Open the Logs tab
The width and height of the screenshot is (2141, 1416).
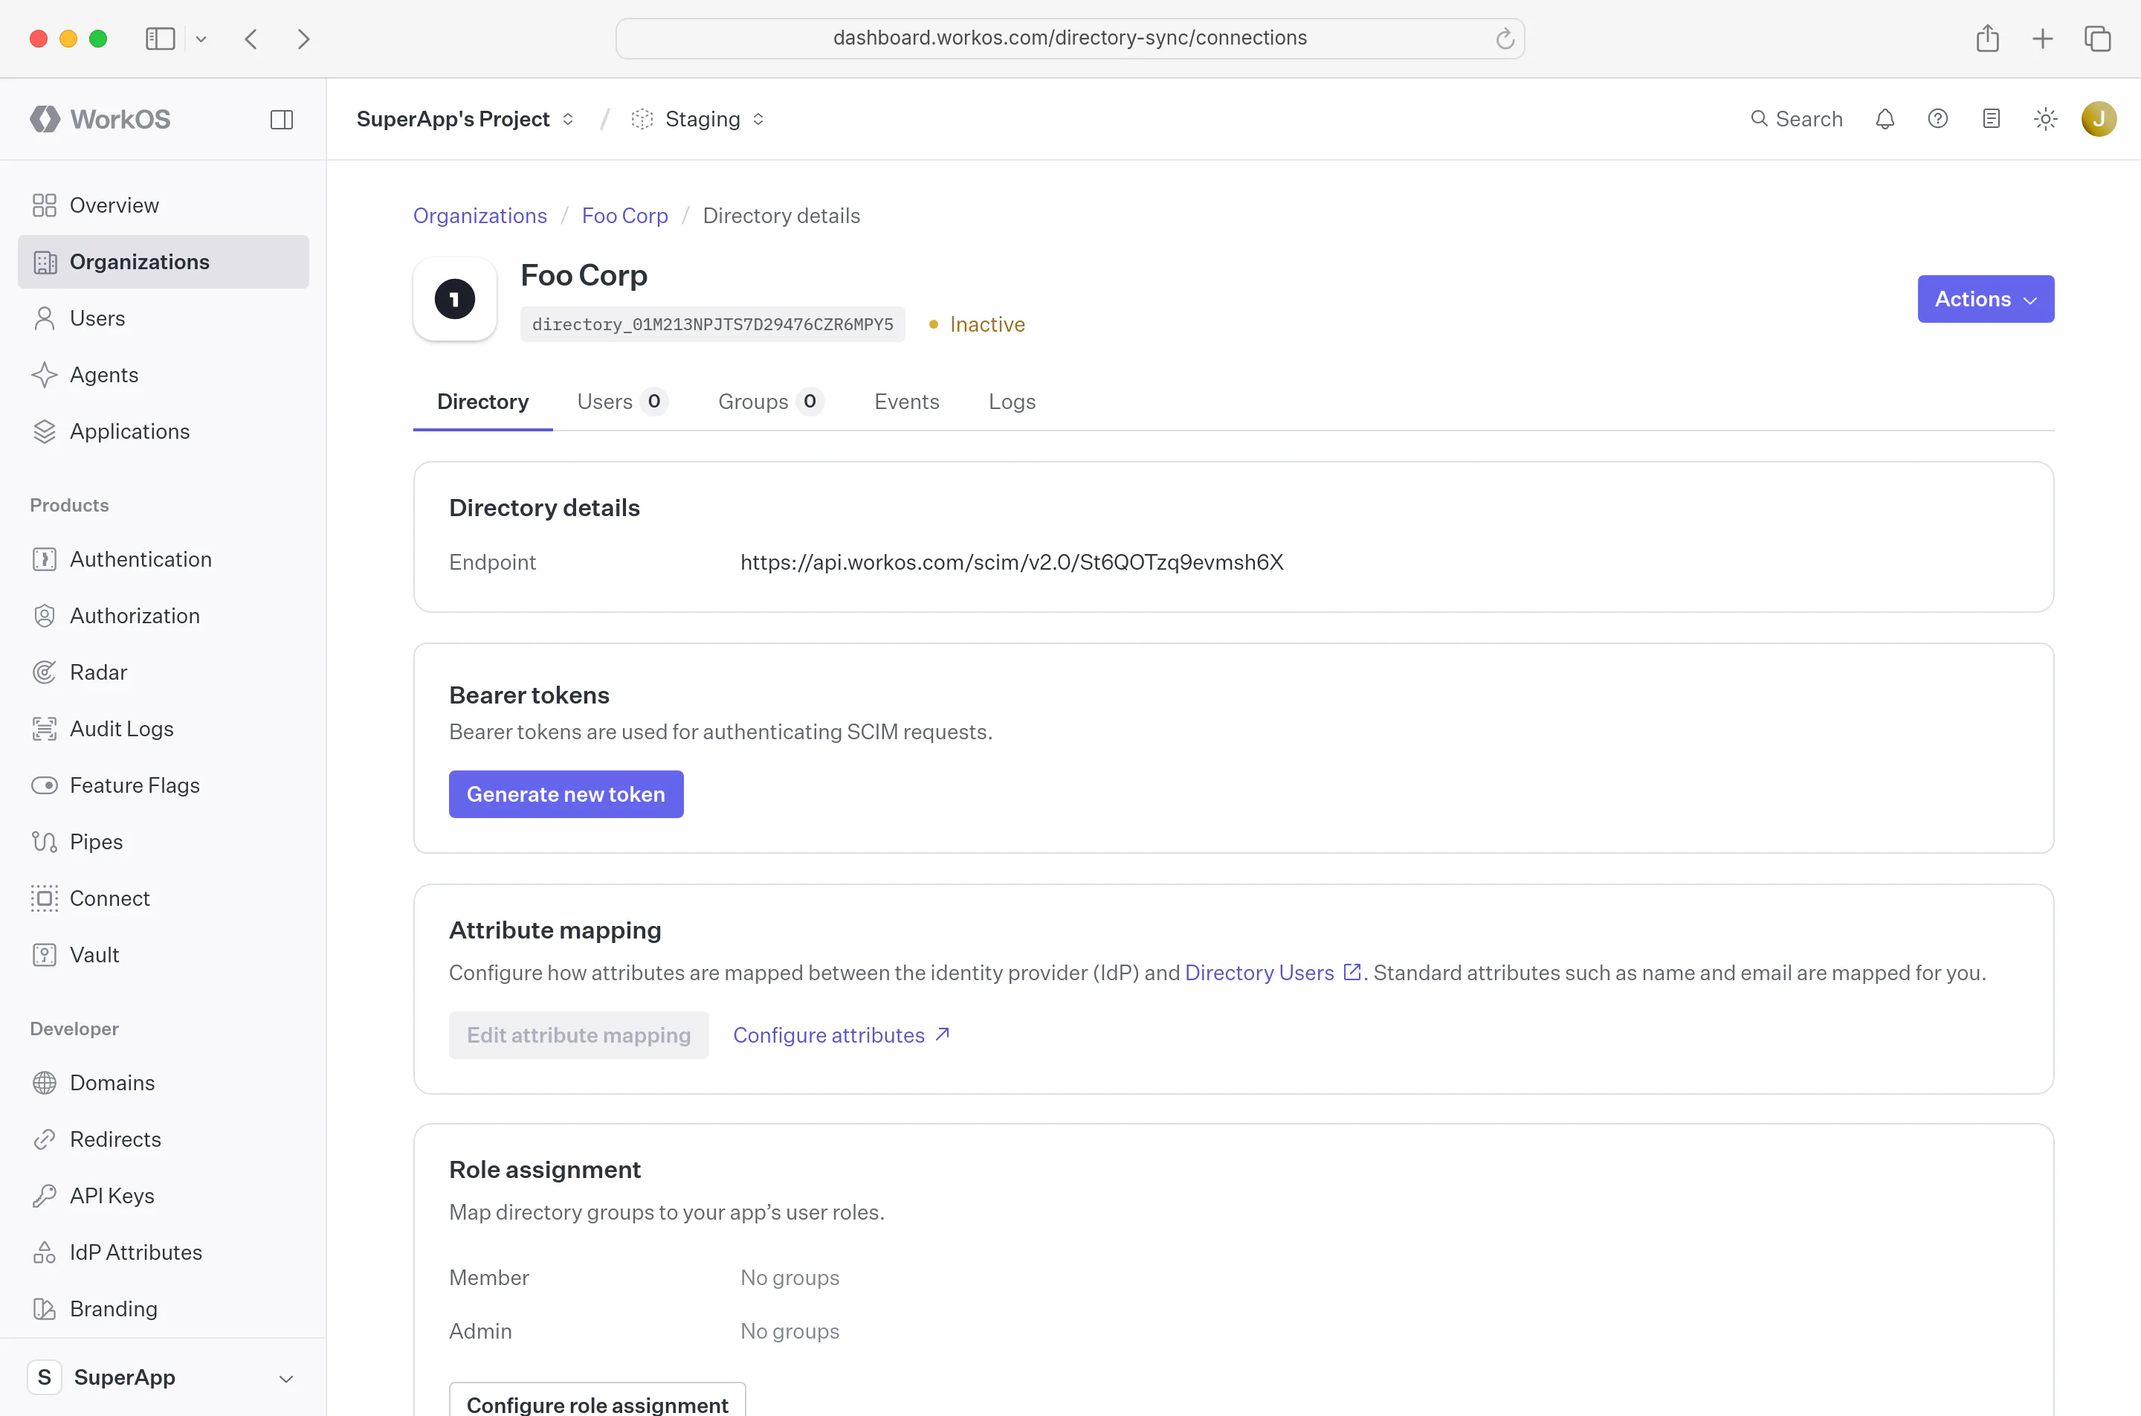click(1012, 402)
